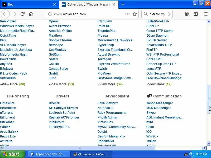Viewport: 211px width, 158px height.
Task: Click vertical scrollbar down arrow
Action: [209, 143]
